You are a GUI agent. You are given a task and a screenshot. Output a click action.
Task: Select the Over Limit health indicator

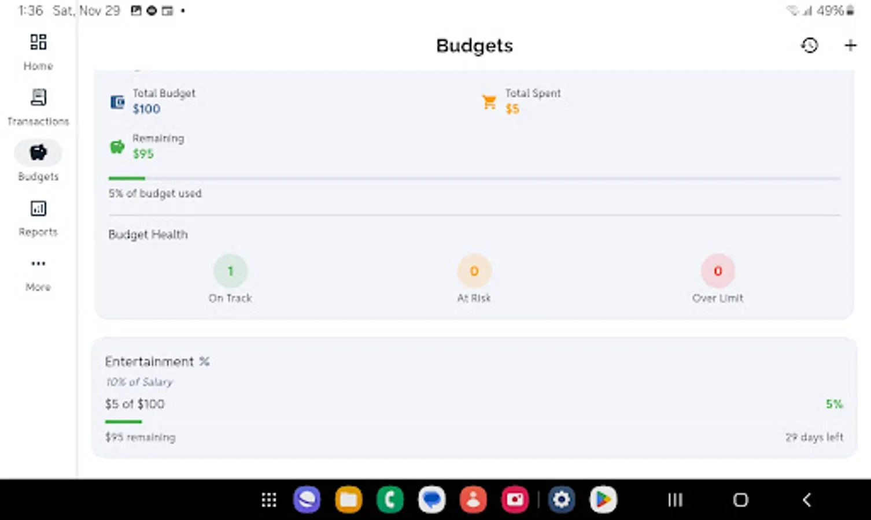(717, 270)
